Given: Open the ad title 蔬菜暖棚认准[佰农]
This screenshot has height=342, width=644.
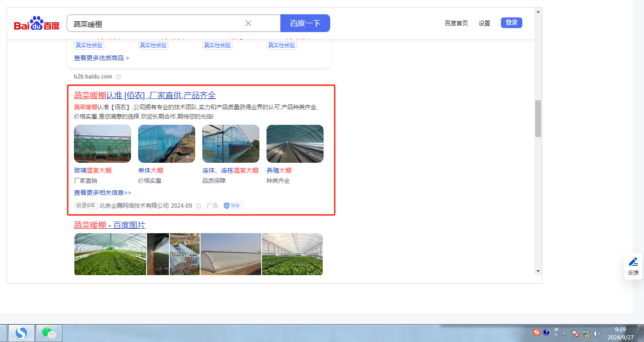Looking at the screenshot, I should [145, 95].
